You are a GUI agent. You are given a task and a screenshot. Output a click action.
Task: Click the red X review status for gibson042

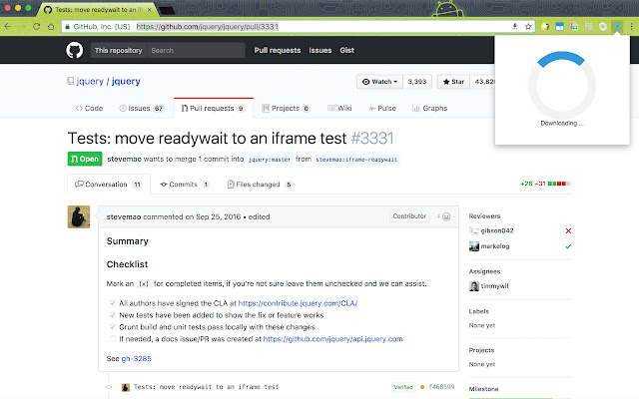pos(568,230)
